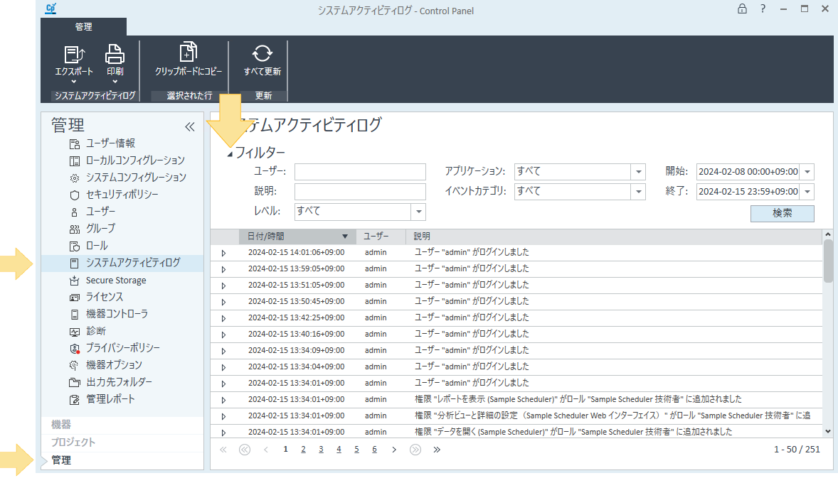Click the ライセンス sidebar icon

point(73,297)
